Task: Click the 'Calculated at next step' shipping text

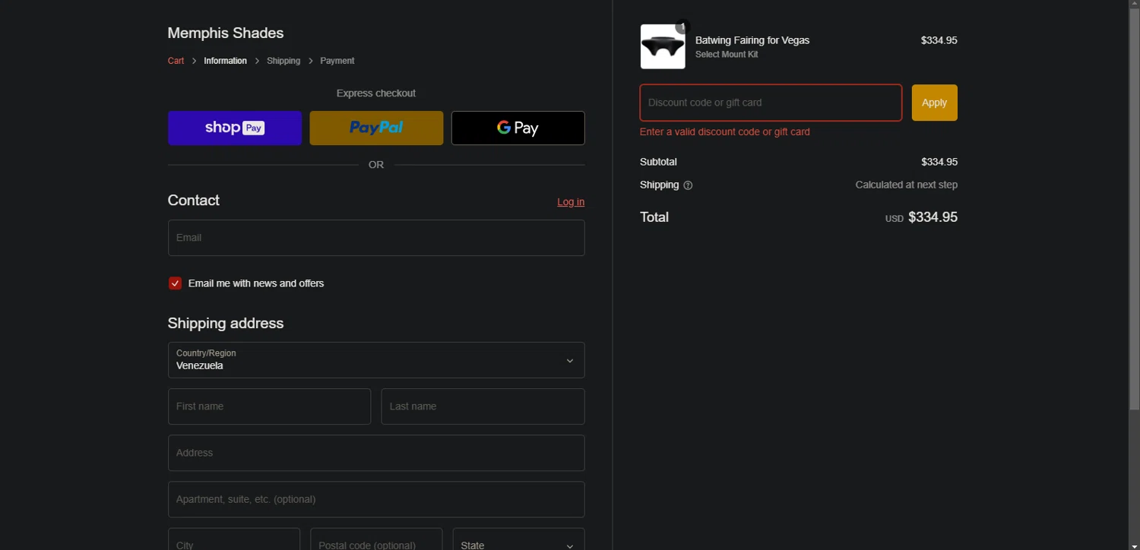Action: 907,185
